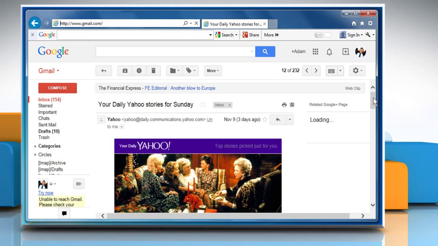Print the message using the printer icon

(x=284, y=105)
